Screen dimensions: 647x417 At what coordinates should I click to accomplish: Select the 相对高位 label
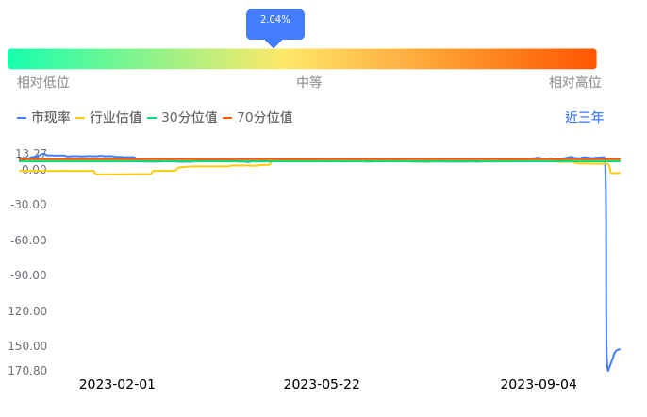[574, 83]
